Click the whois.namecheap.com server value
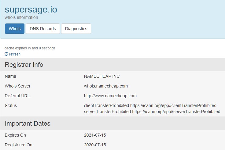The width and height of the screenshot is (225, 150). [106, 86]
